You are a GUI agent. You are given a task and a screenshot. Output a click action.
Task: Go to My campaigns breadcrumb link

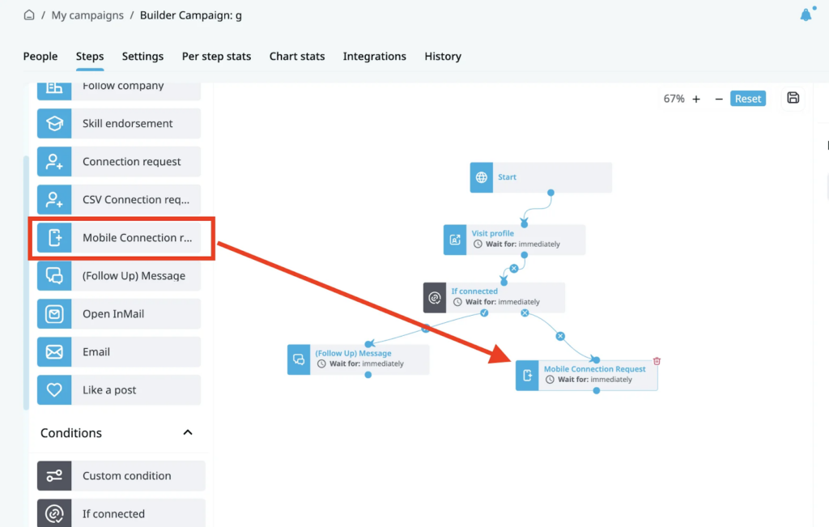[x=87, y=15]
